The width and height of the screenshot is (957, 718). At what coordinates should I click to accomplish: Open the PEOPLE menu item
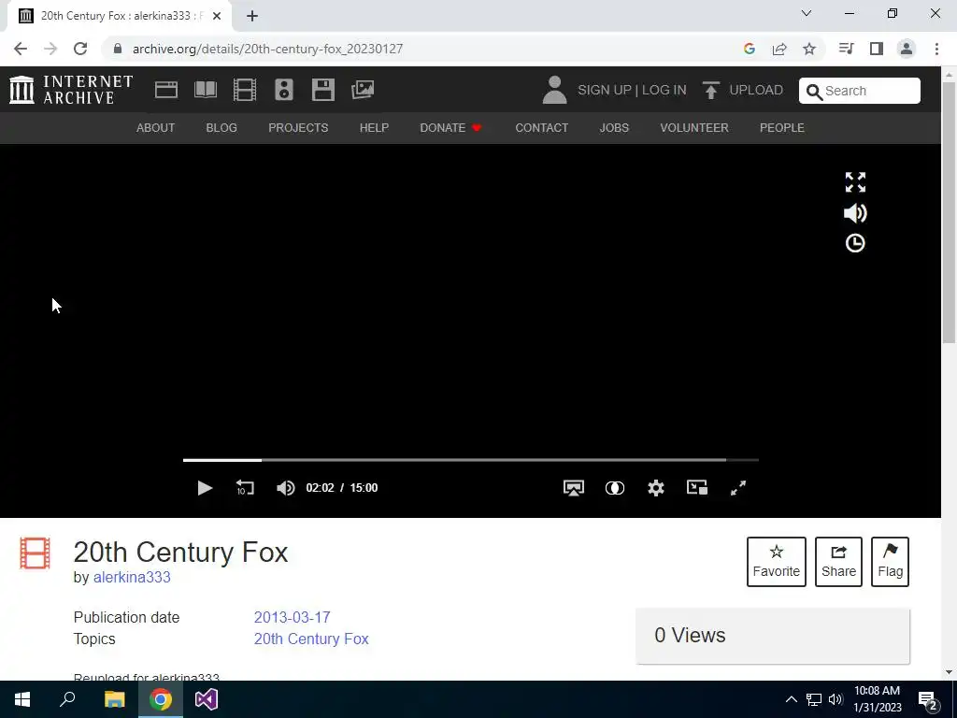(782, 127)
